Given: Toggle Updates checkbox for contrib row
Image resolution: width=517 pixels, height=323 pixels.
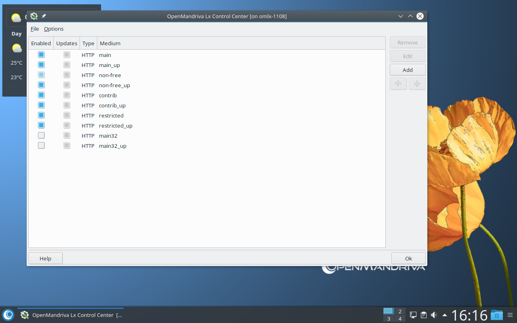Looking at the screenshot, I should pyautogui.click(x=67, y=95).
